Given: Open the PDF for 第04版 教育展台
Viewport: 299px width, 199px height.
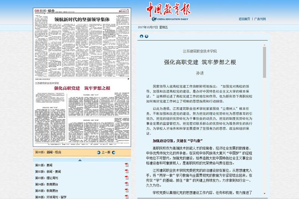Looking at the screenshot, I should tap(127, 184).
